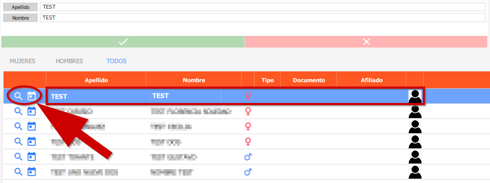The width and height of the screenshot is (490, 183).
Task: Open the calendar icon in the third row
Action: [31, 126]
